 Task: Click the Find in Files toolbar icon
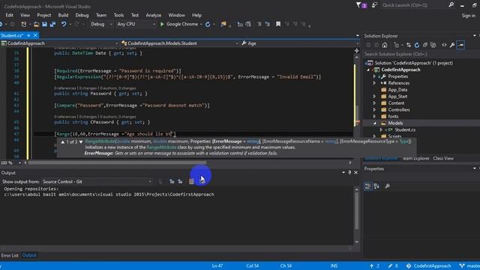tap(223, 24)
